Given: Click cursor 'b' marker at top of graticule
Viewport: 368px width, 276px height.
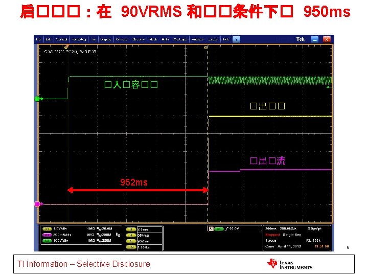Looking at the screenshot, I should click(206, 48).
